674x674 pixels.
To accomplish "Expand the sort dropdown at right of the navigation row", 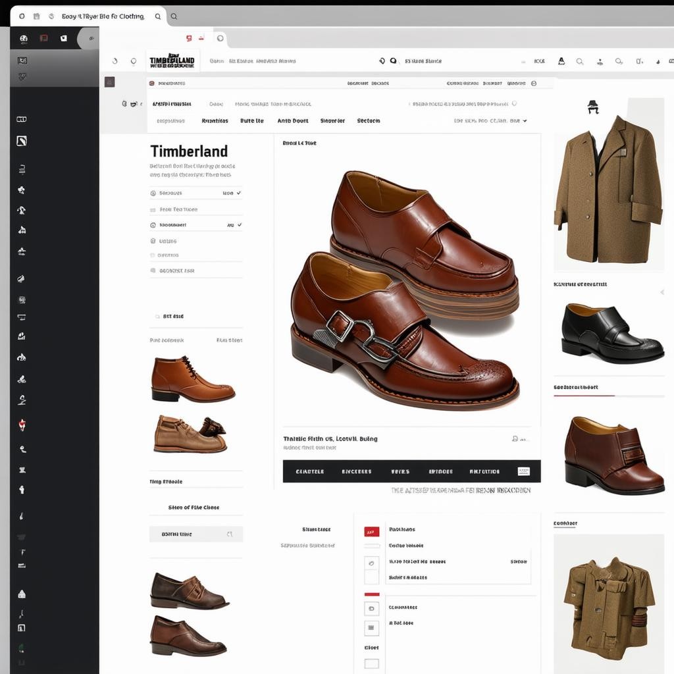I will coord(491,121).
